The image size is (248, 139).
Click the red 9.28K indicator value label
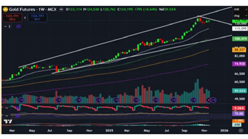click(239, 108)
